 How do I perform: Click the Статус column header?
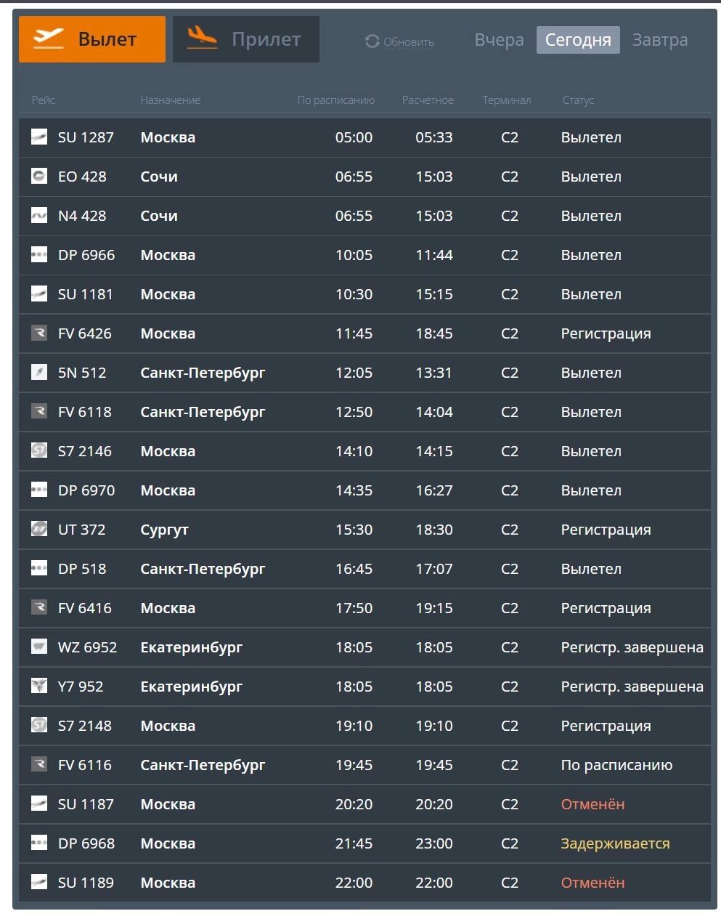click(578, 100)
